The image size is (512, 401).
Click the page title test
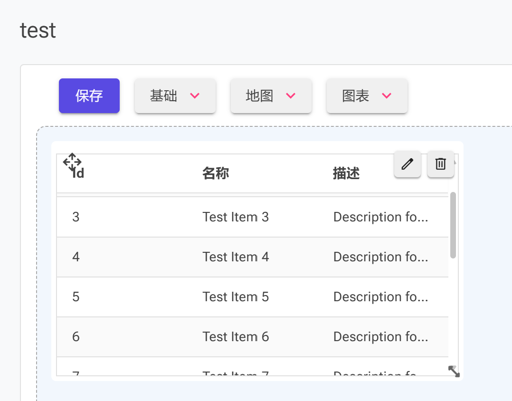tap(38, 31)
